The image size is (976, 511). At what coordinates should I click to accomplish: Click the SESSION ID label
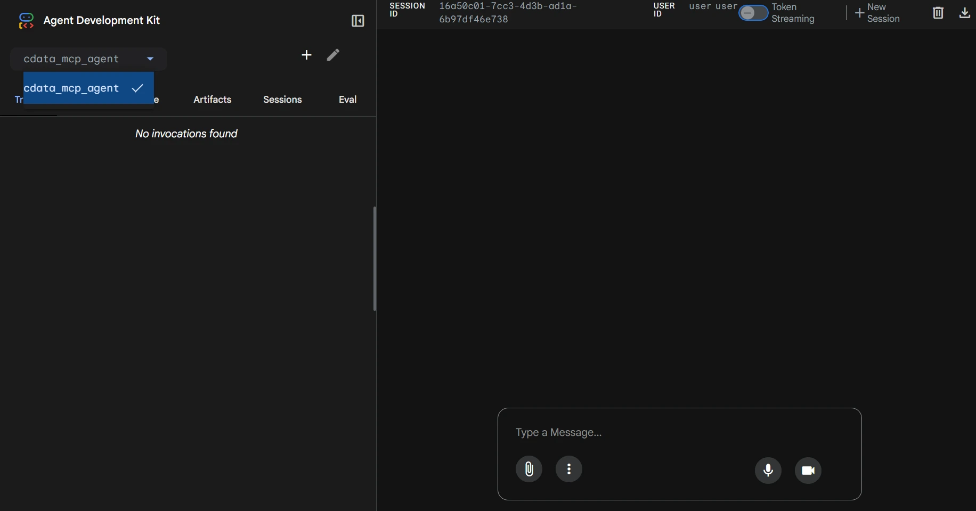coord(407,10)
